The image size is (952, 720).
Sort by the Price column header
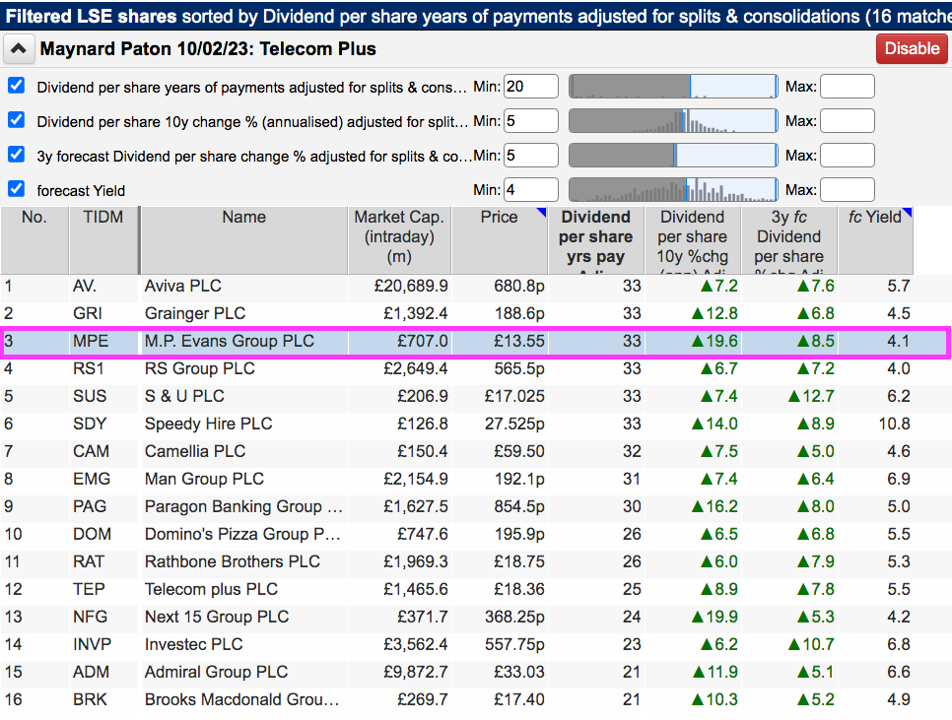coord(499,218)
